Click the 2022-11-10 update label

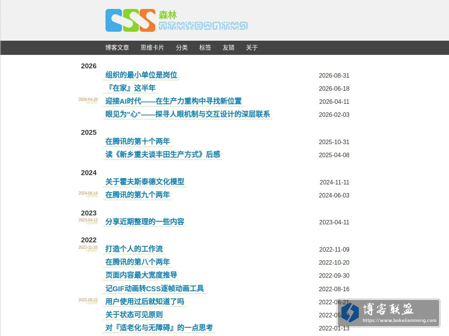[88, 248]
